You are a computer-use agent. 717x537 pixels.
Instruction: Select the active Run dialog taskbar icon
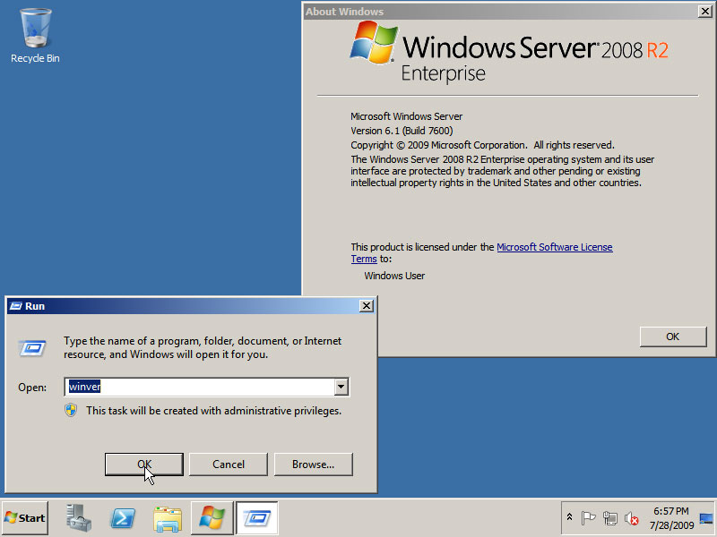tap(257, 517)
